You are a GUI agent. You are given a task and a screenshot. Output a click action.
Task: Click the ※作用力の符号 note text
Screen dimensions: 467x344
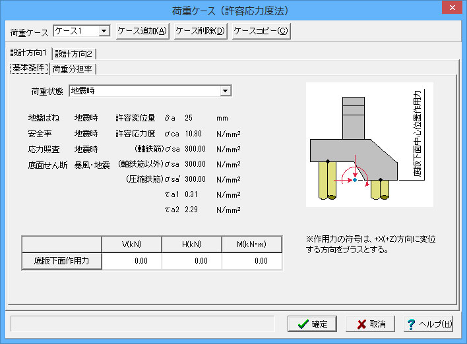371,244
